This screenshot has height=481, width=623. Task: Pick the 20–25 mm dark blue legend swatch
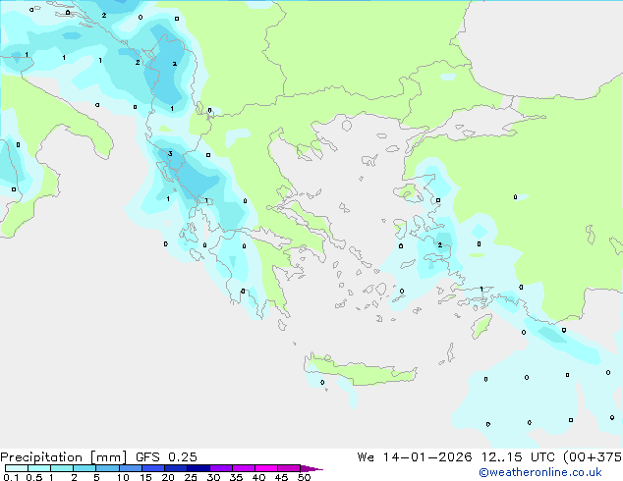[x=176, y=468]
